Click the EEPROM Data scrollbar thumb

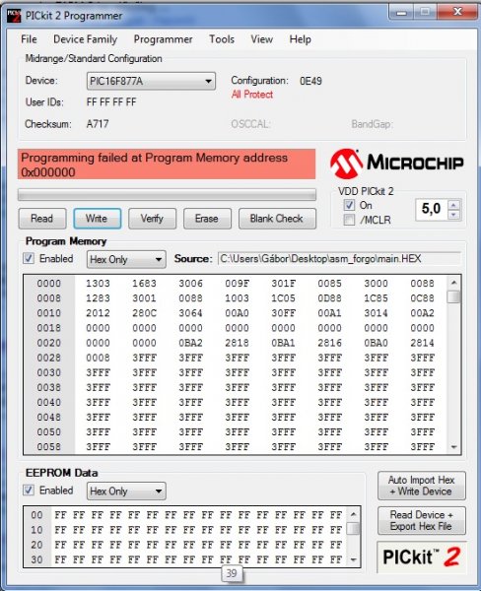click(x=354, y=528)
